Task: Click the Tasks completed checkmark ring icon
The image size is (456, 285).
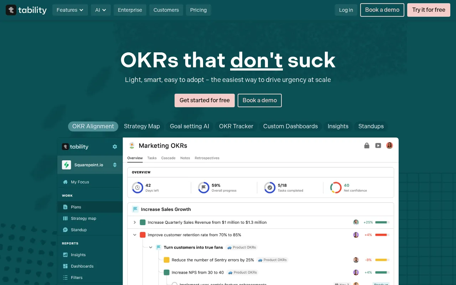Action: 270,187
